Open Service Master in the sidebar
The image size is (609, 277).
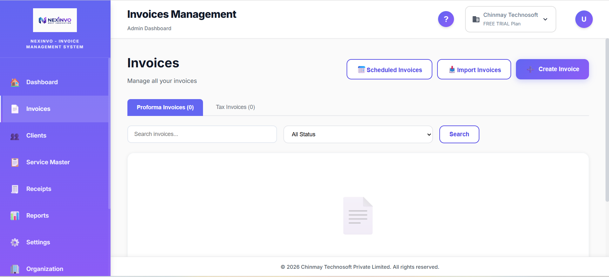tap(55, 162)
